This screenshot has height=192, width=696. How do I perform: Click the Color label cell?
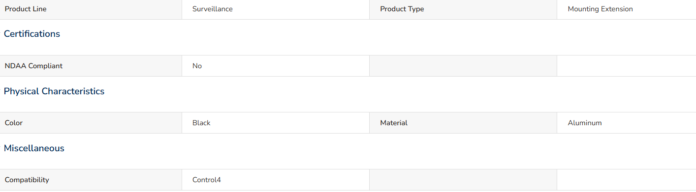tap(91, 123)
